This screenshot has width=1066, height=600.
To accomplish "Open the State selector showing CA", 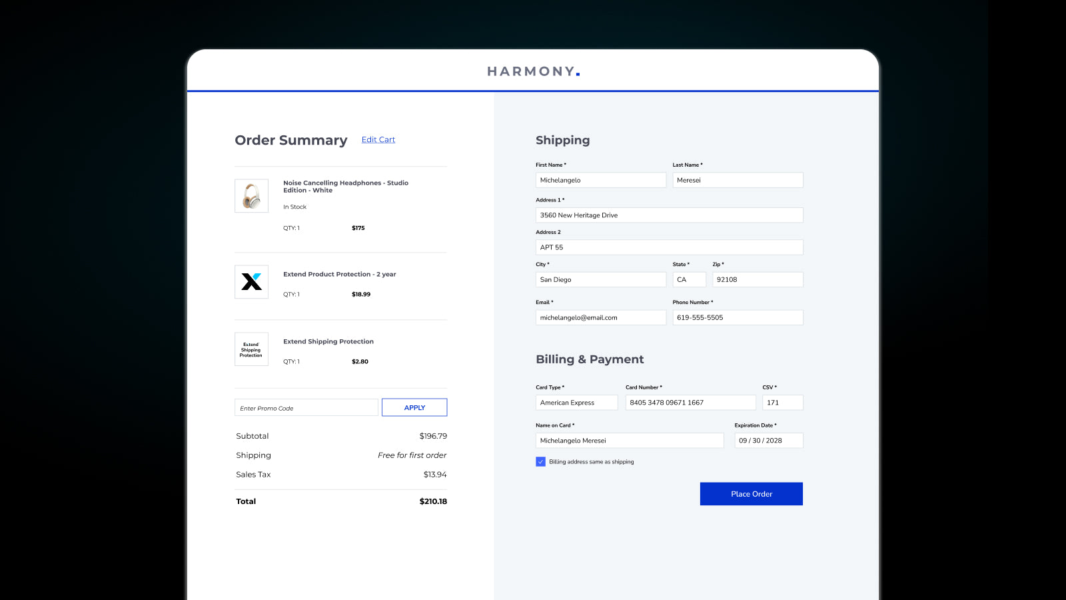I will coord(689,279).
